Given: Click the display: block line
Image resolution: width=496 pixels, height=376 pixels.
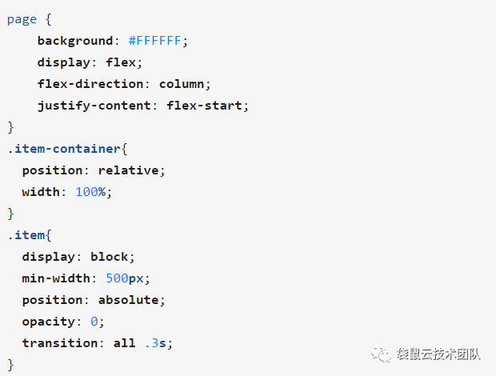Looking at the screenshot, I should coord(78,257).
